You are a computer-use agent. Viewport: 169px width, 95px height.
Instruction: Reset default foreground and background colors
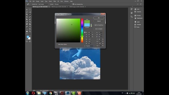[27, 39]
